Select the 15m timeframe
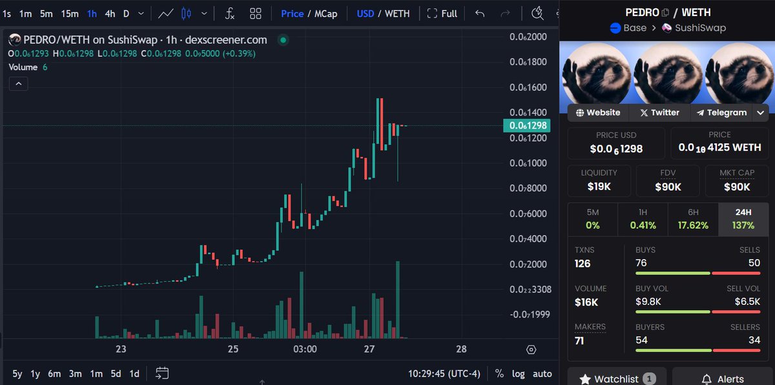The height and width of the screenshot is (385, 775). [x=70, y=13]
